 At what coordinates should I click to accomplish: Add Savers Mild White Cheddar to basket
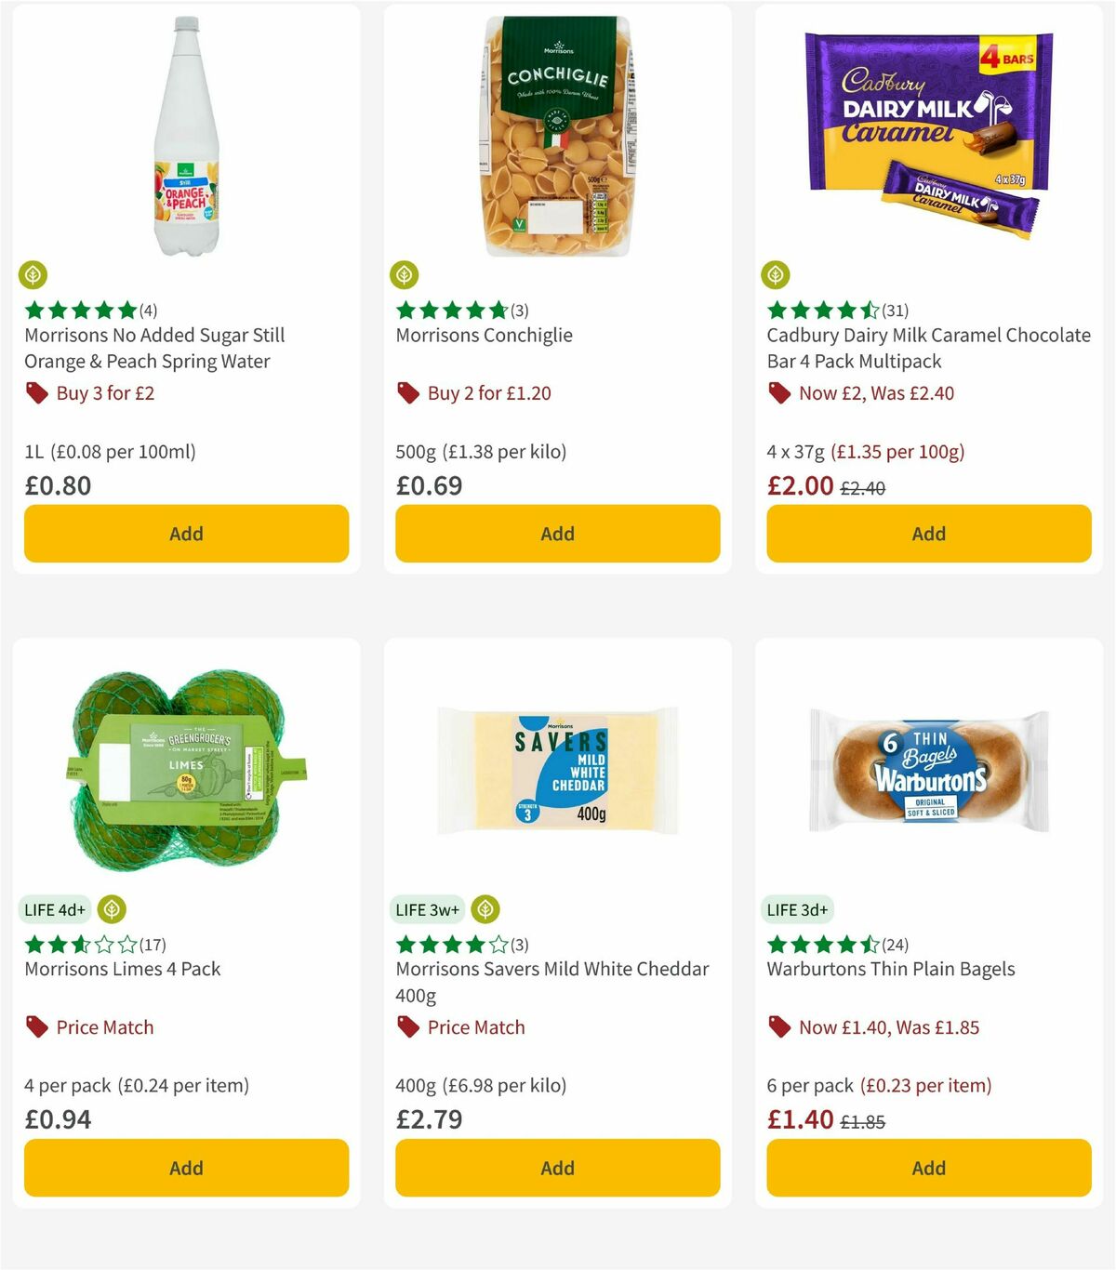tap(556, 1168)
